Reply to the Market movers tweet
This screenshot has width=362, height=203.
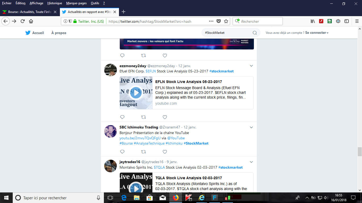click(122, 56)
